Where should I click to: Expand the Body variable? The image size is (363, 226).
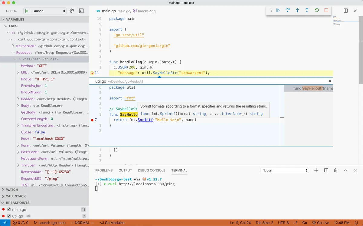(x=18, y=106)
